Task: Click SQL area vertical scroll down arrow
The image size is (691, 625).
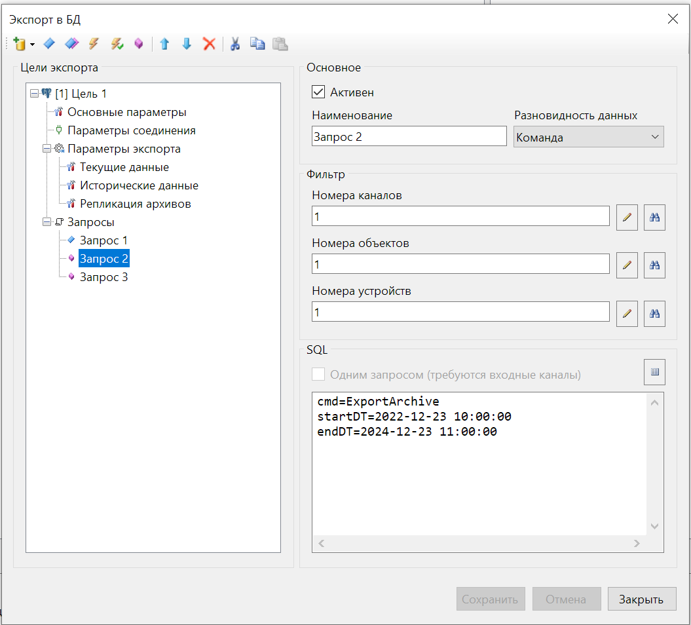Action: tap(654, 526)
